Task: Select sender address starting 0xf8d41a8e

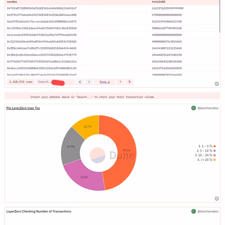Action: 42,55
